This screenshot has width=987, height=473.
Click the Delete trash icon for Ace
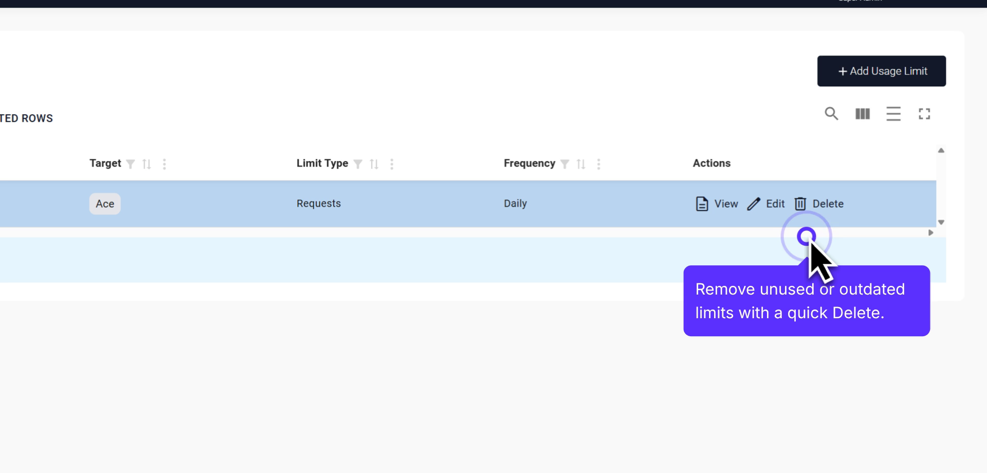[800, 204]
